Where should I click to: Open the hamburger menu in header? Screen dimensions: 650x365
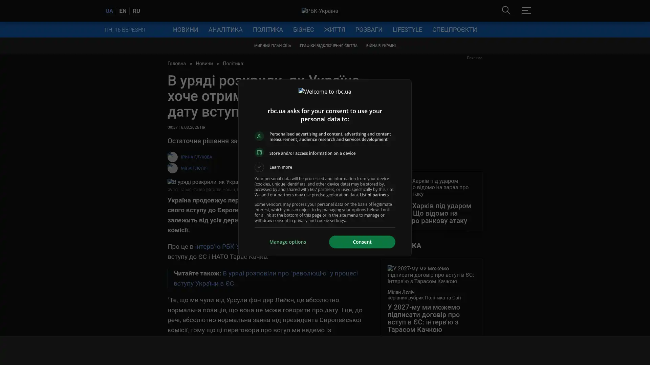tap(526, 10)
